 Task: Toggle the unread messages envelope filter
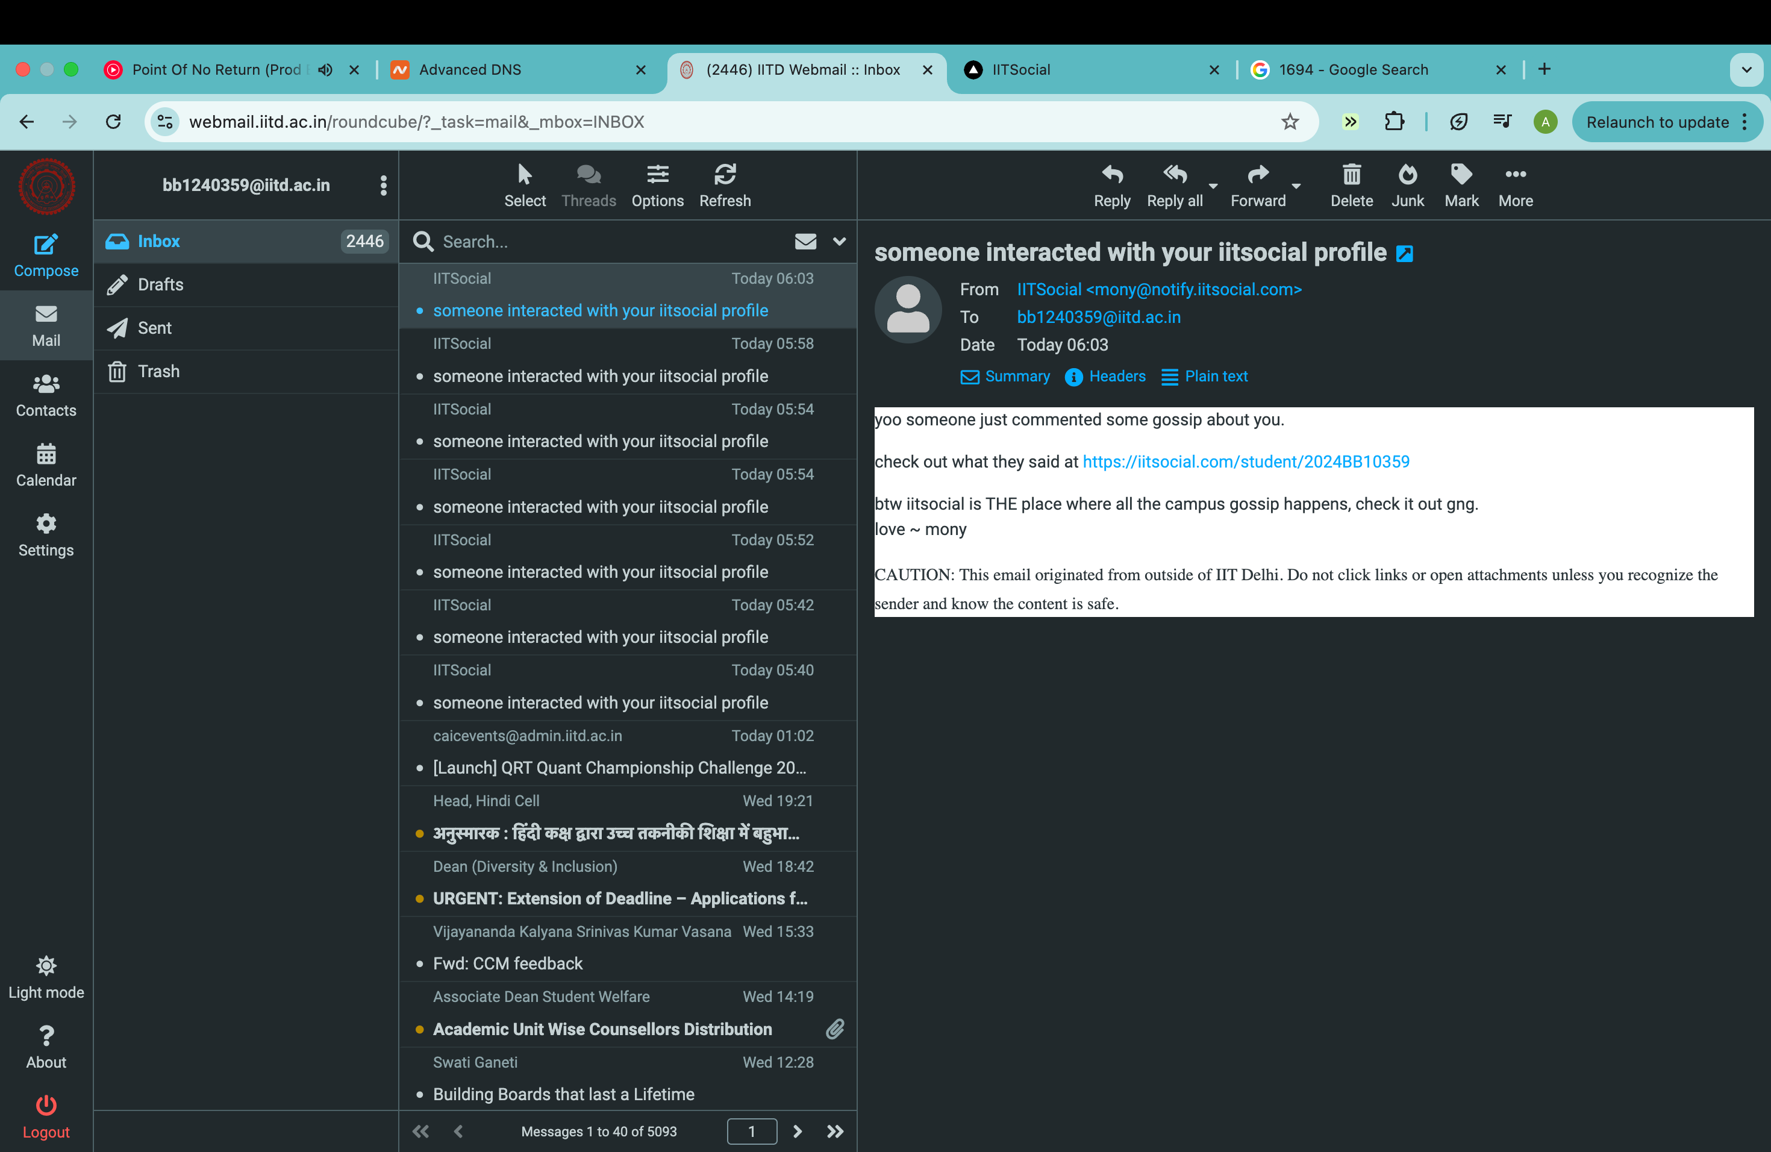click(x=805, y=241)
